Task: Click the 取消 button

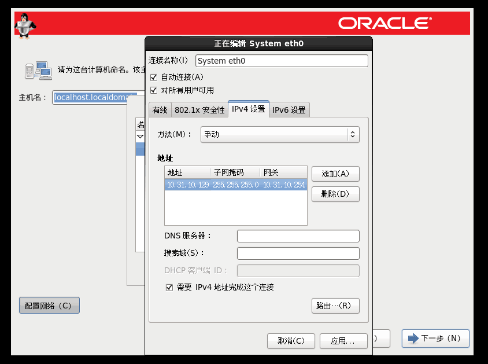Action: pos(291,341)
